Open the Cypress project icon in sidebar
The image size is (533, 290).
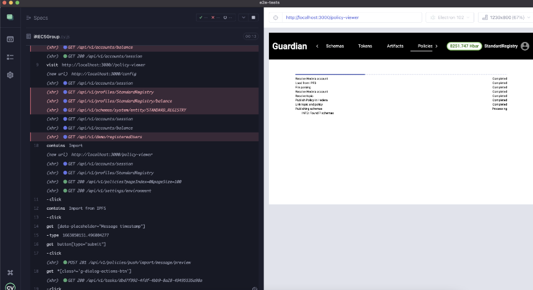pyautogui.click(x=10, y=17)
